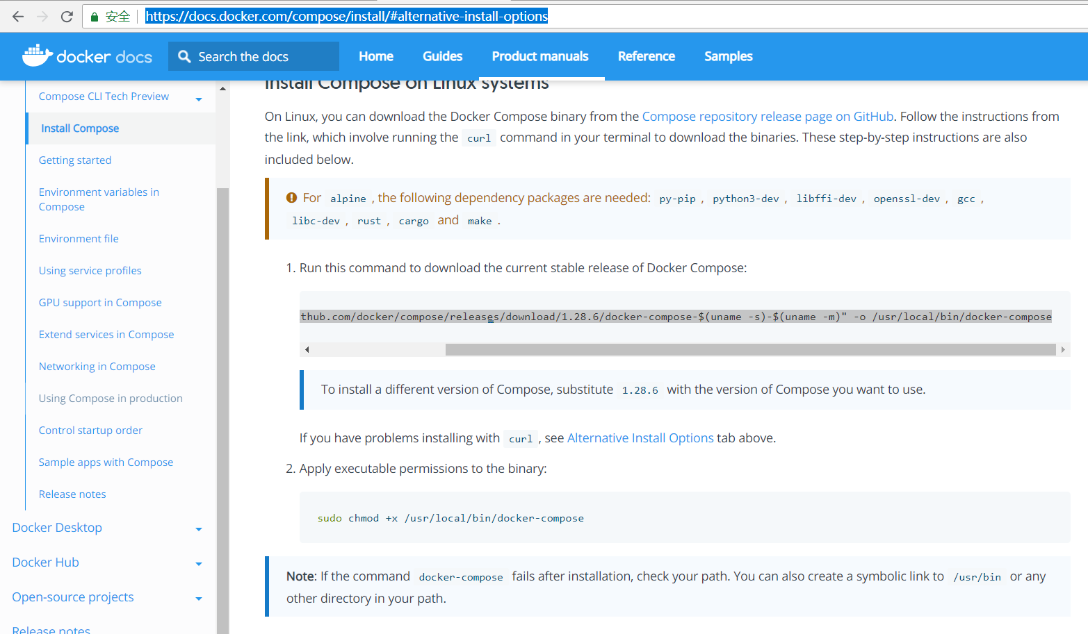The width and height of the screenshot is (1088, 634).
Task: Click the highlighted curl download command text
Action: click(x=676, y=317)
